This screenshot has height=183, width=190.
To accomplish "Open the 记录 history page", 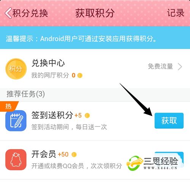I will tap(176, 13).
